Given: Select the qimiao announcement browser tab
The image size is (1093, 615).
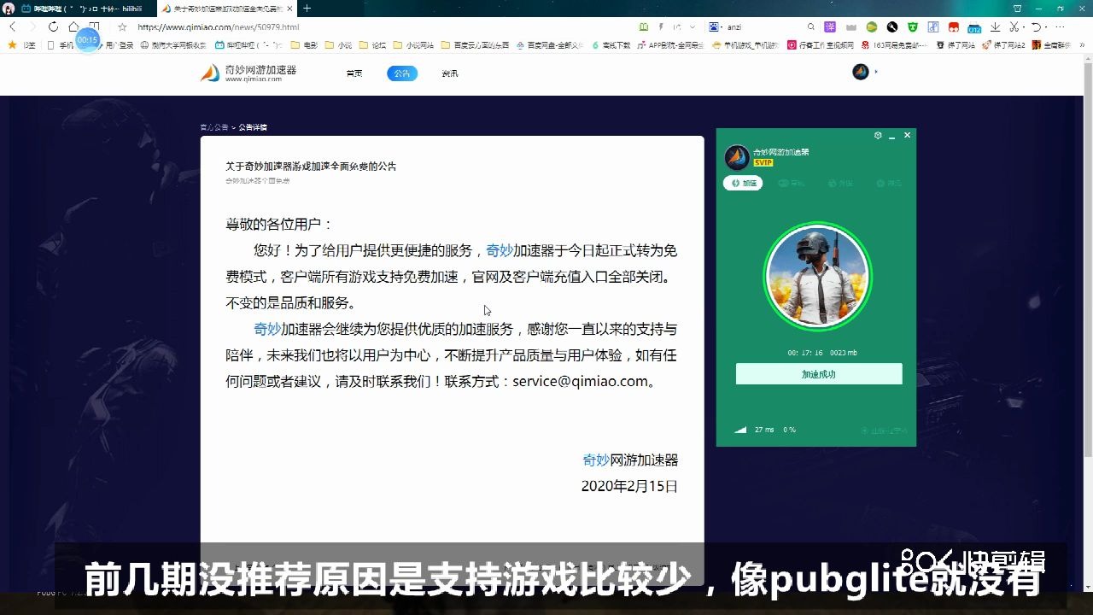Looking at the screenshot, I should point(226,9).
